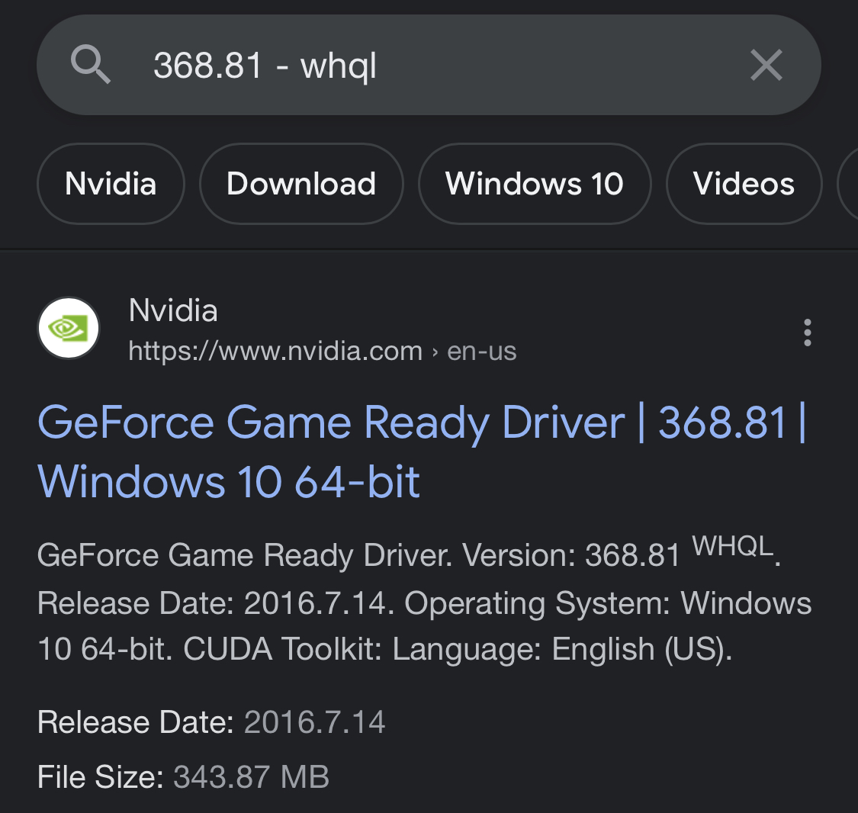Clear the search query with the X
858x813 pixels.
766,65
